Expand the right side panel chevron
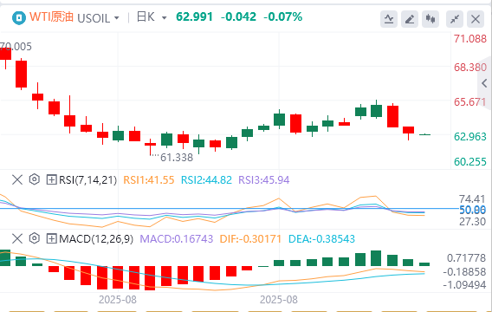Screen dimensions: 492x312 484,83
